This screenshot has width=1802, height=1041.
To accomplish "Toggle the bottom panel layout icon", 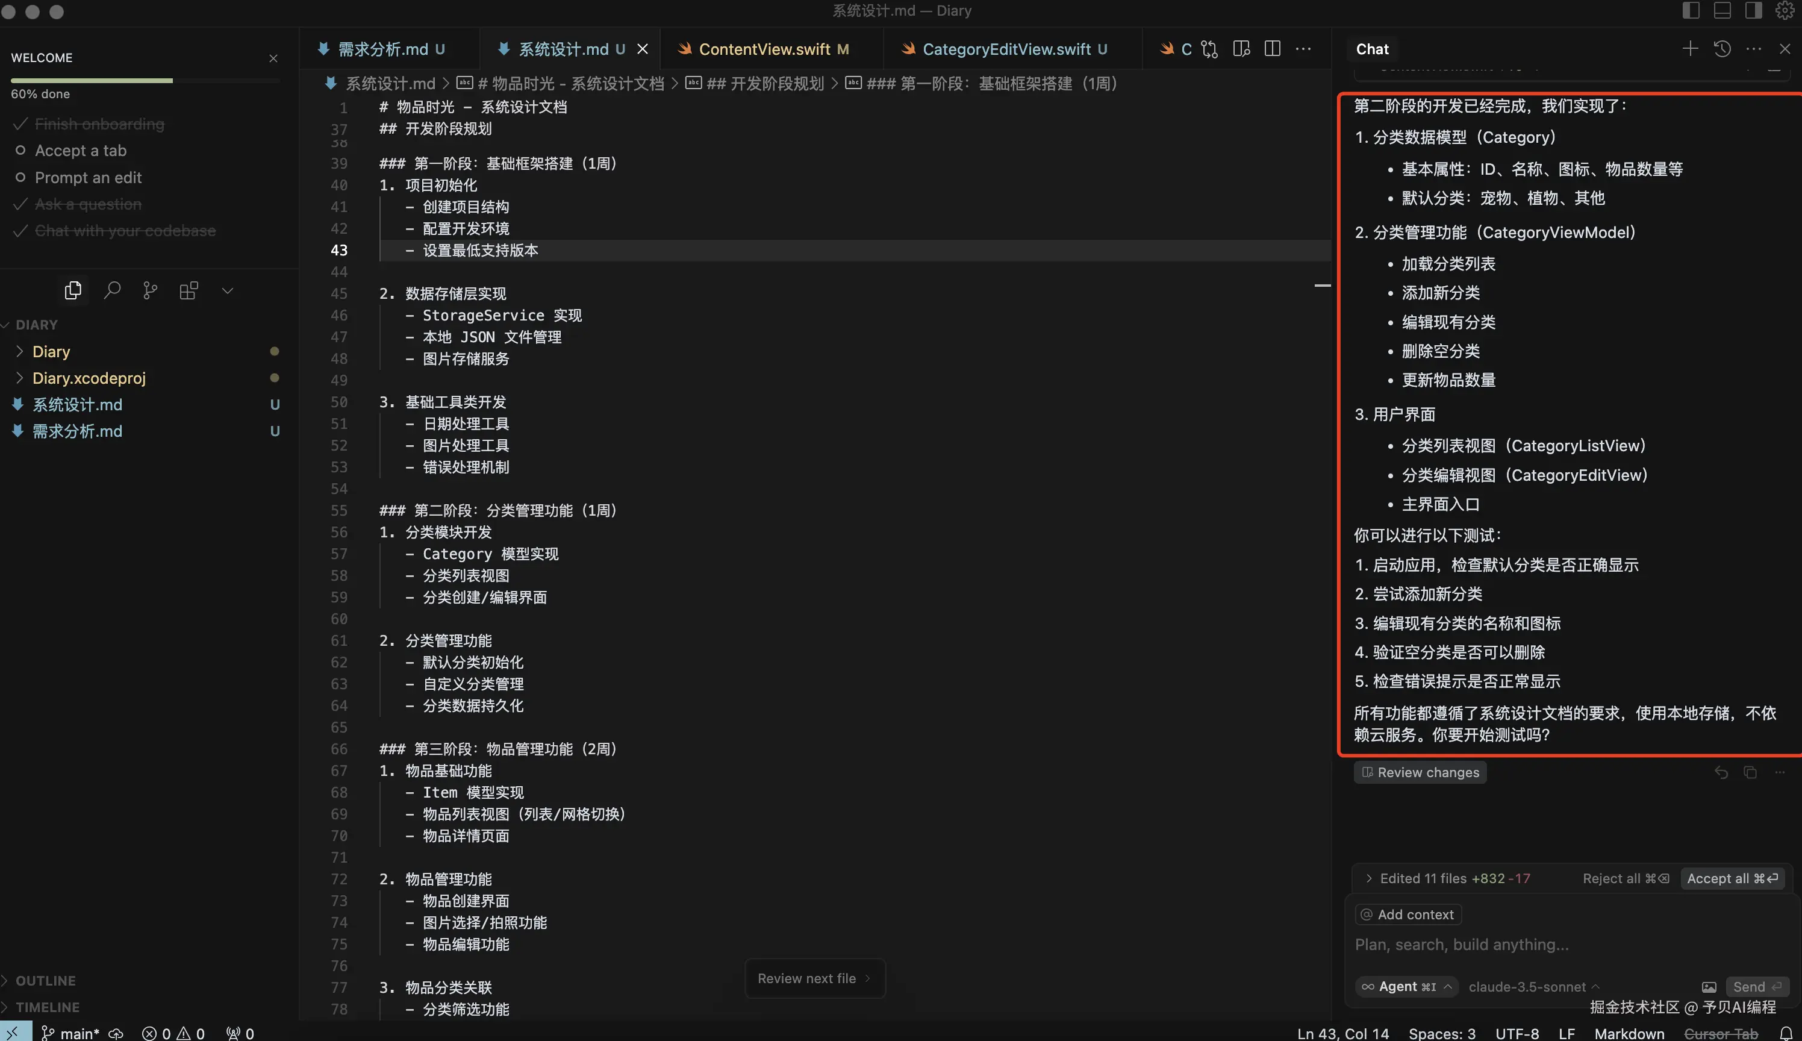I will point(1722,11).
